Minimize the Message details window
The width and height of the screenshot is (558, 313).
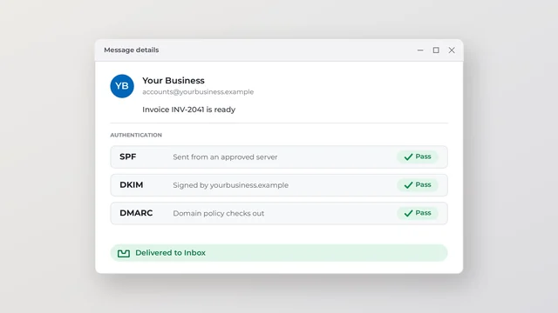[x=420, y=50]
